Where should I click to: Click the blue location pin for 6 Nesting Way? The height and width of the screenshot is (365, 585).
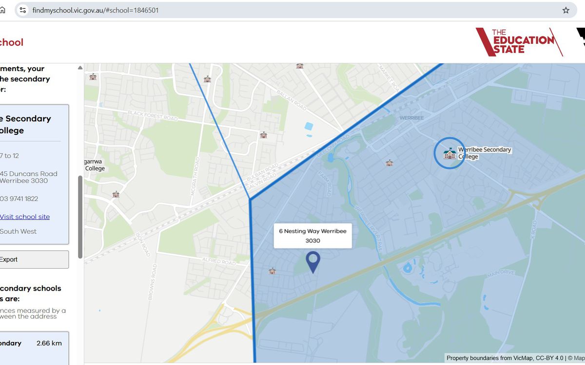coord(312,262)
